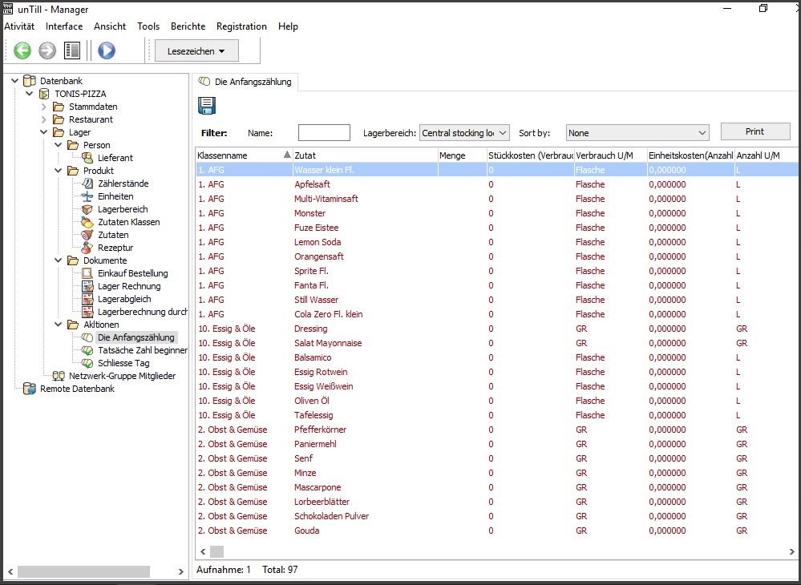Open the Tools menu
The height and width of the screenshot is (585, 801).
[148, 26]
